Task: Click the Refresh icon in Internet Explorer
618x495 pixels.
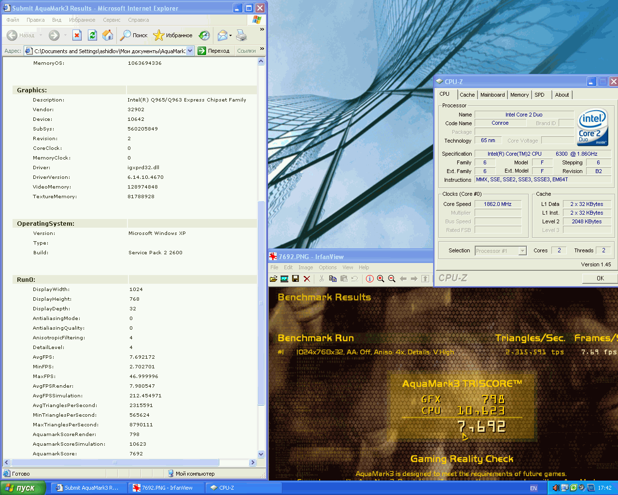Action: coord(92,35)
